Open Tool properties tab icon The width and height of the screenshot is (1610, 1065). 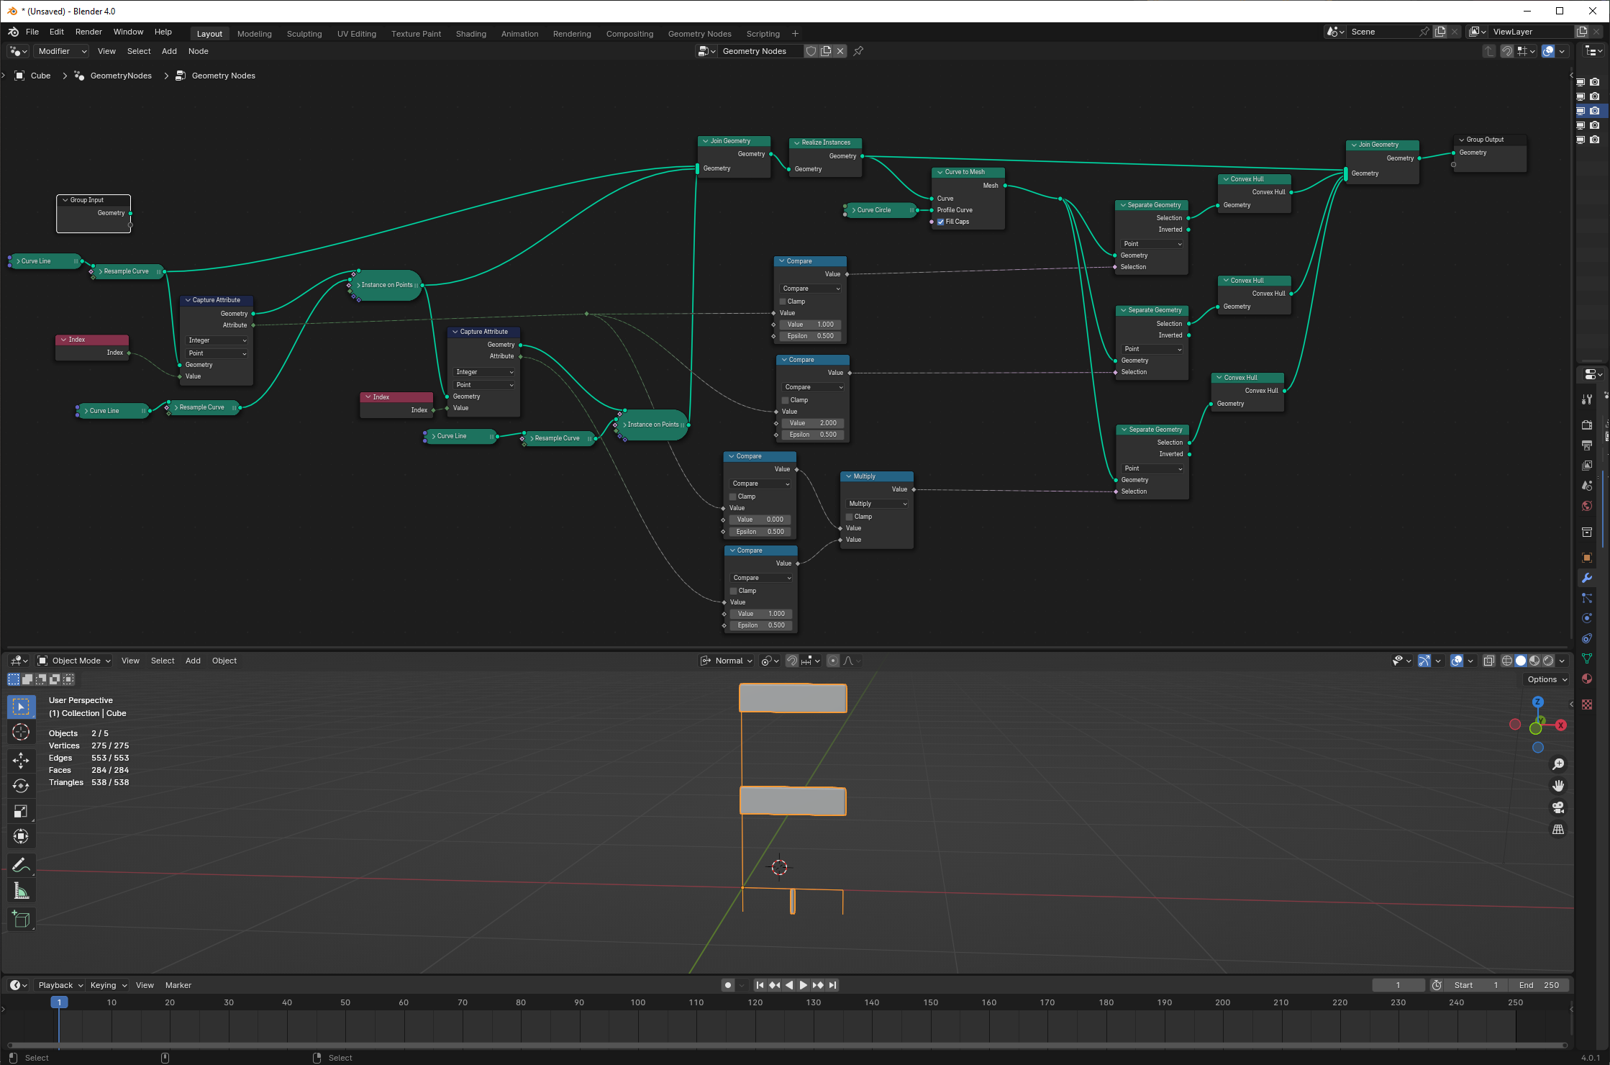coord(1587,399)
